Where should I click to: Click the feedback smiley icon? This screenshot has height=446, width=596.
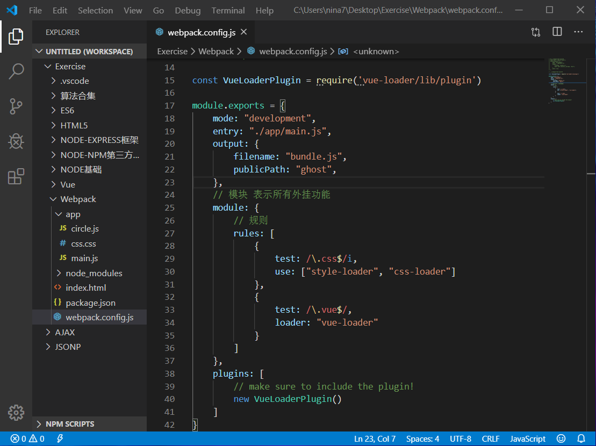pos(561,439)
